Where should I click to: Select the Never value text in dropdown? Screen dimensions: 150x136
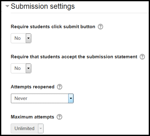coord(21,98)
